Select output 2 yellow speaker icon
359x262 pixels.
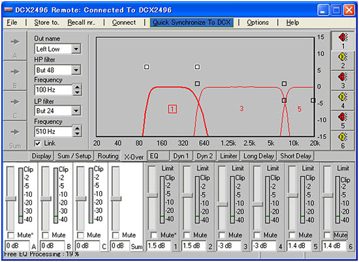pos(343,60)
